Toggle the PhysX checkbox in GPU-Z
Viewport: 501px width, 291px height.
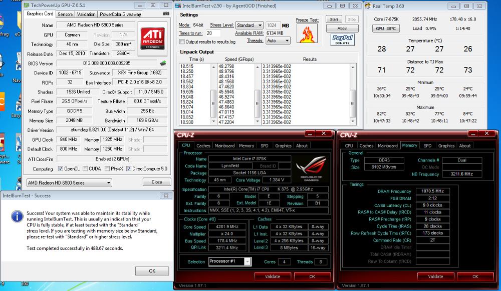point(107,168)
